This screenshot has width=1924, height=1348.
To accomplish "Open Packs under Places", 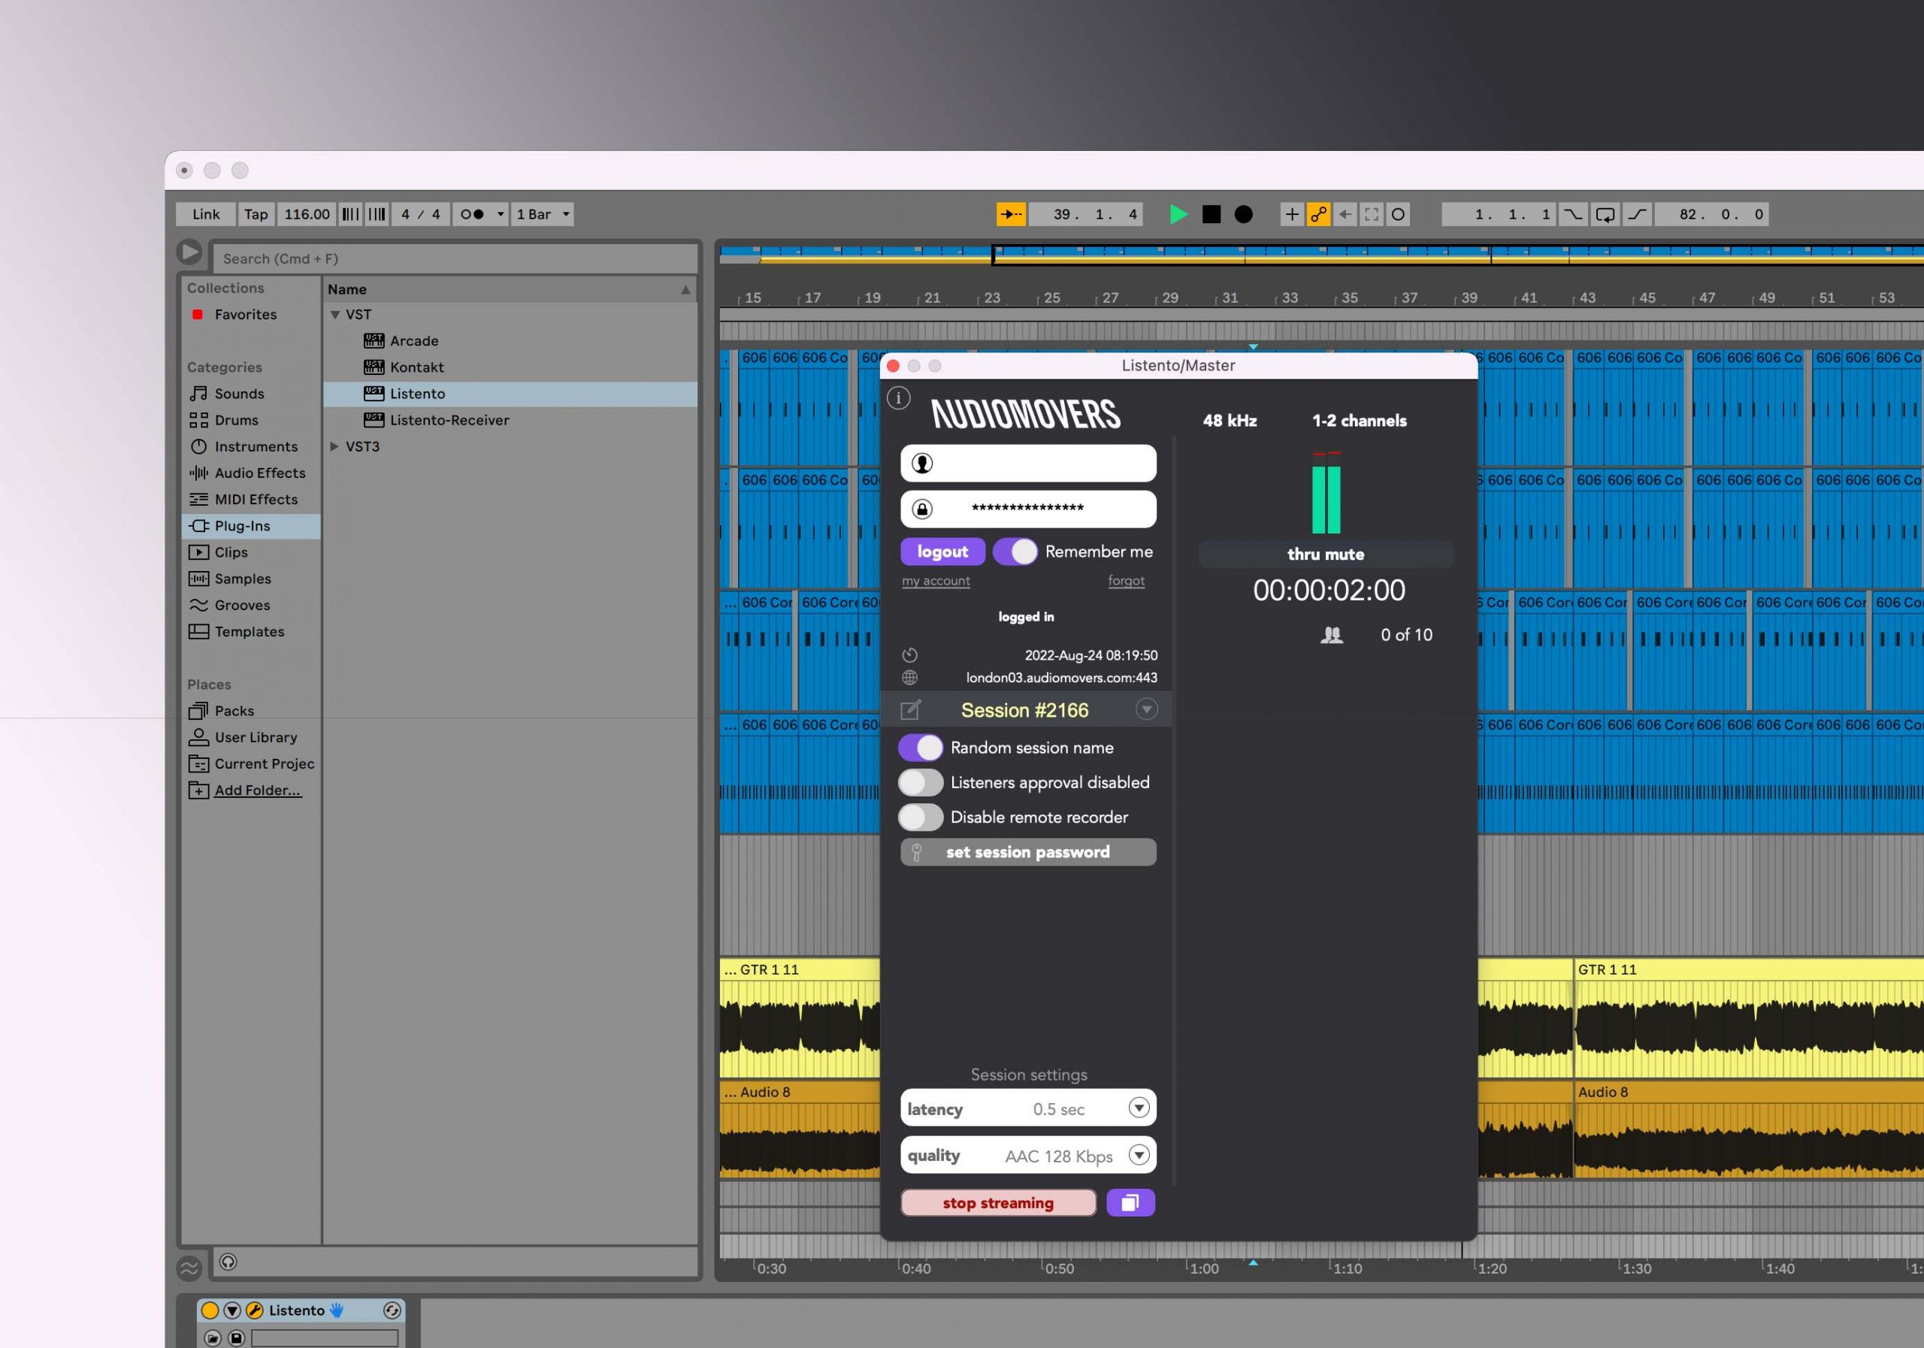I will click(x=234, y=712).
